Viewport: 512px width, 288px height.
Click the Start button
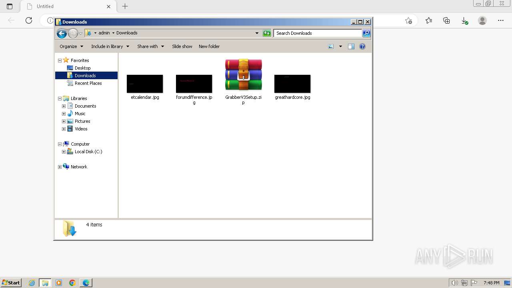click(11, 282)
